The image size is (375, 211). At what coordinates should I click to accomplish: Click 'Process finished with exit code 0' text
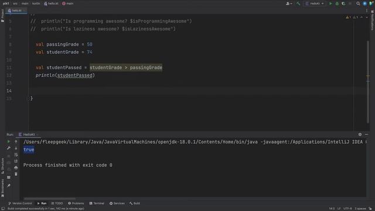pos(68,165)
